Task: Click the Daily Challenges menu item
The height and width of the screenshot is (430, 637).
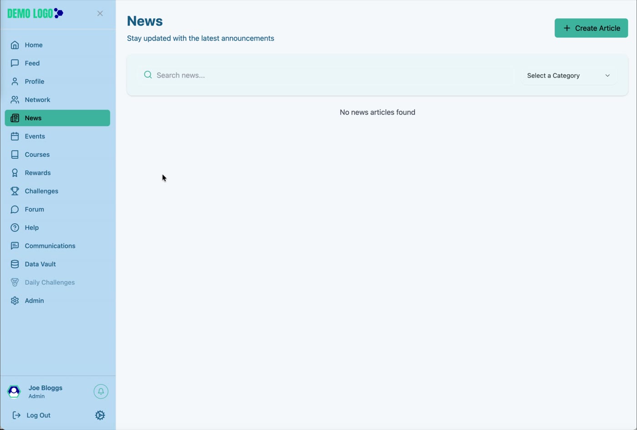Action: tap(57, 282)
